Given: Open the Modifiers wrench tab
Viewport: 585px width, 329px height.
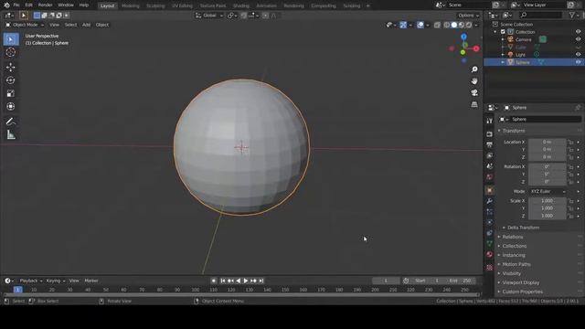Looking at the screenshot, I should tap(490, 201).
